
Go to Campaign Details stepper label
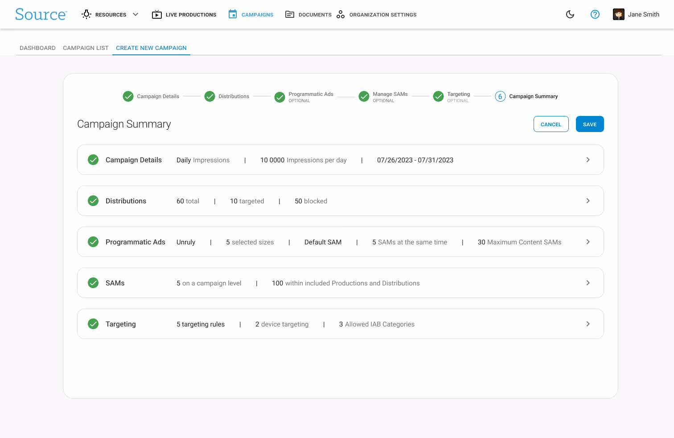(x=158, y=96)
